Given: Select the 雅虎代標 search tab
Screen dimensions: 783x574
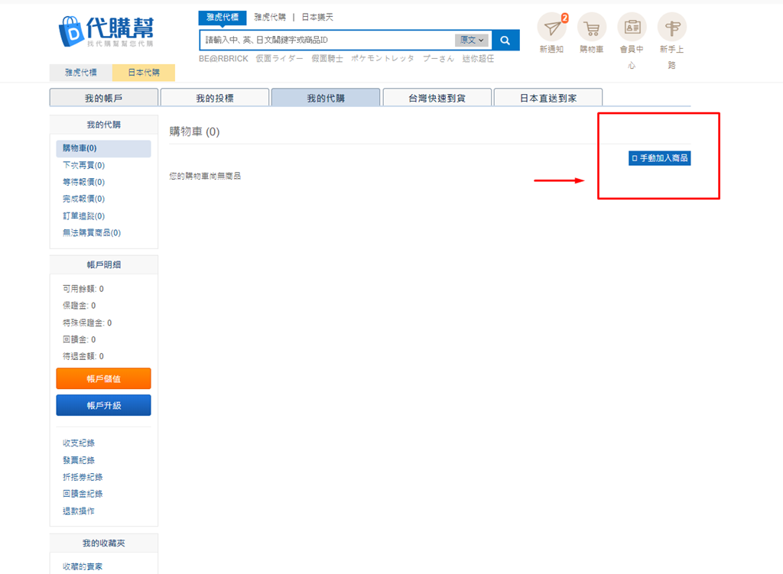Looking at the screenshot, I should [x=223, y=17].
